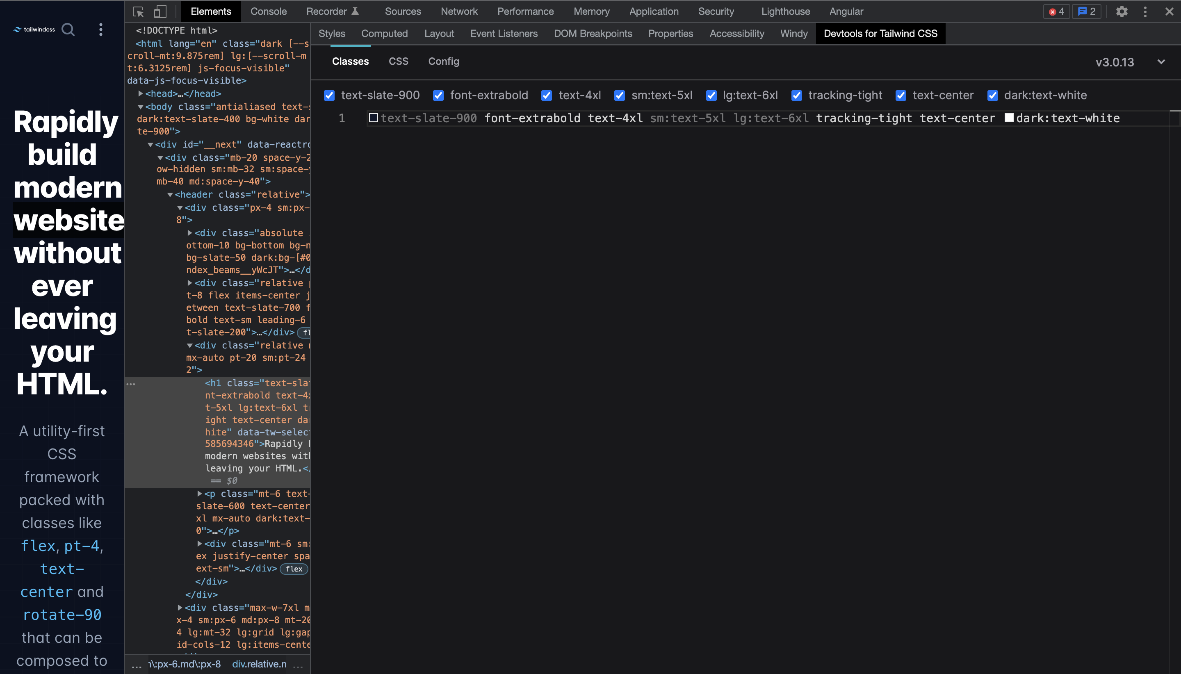1181x674 pixels.
Task: Switch to the Styles pane tab
Action: [332, 34]
